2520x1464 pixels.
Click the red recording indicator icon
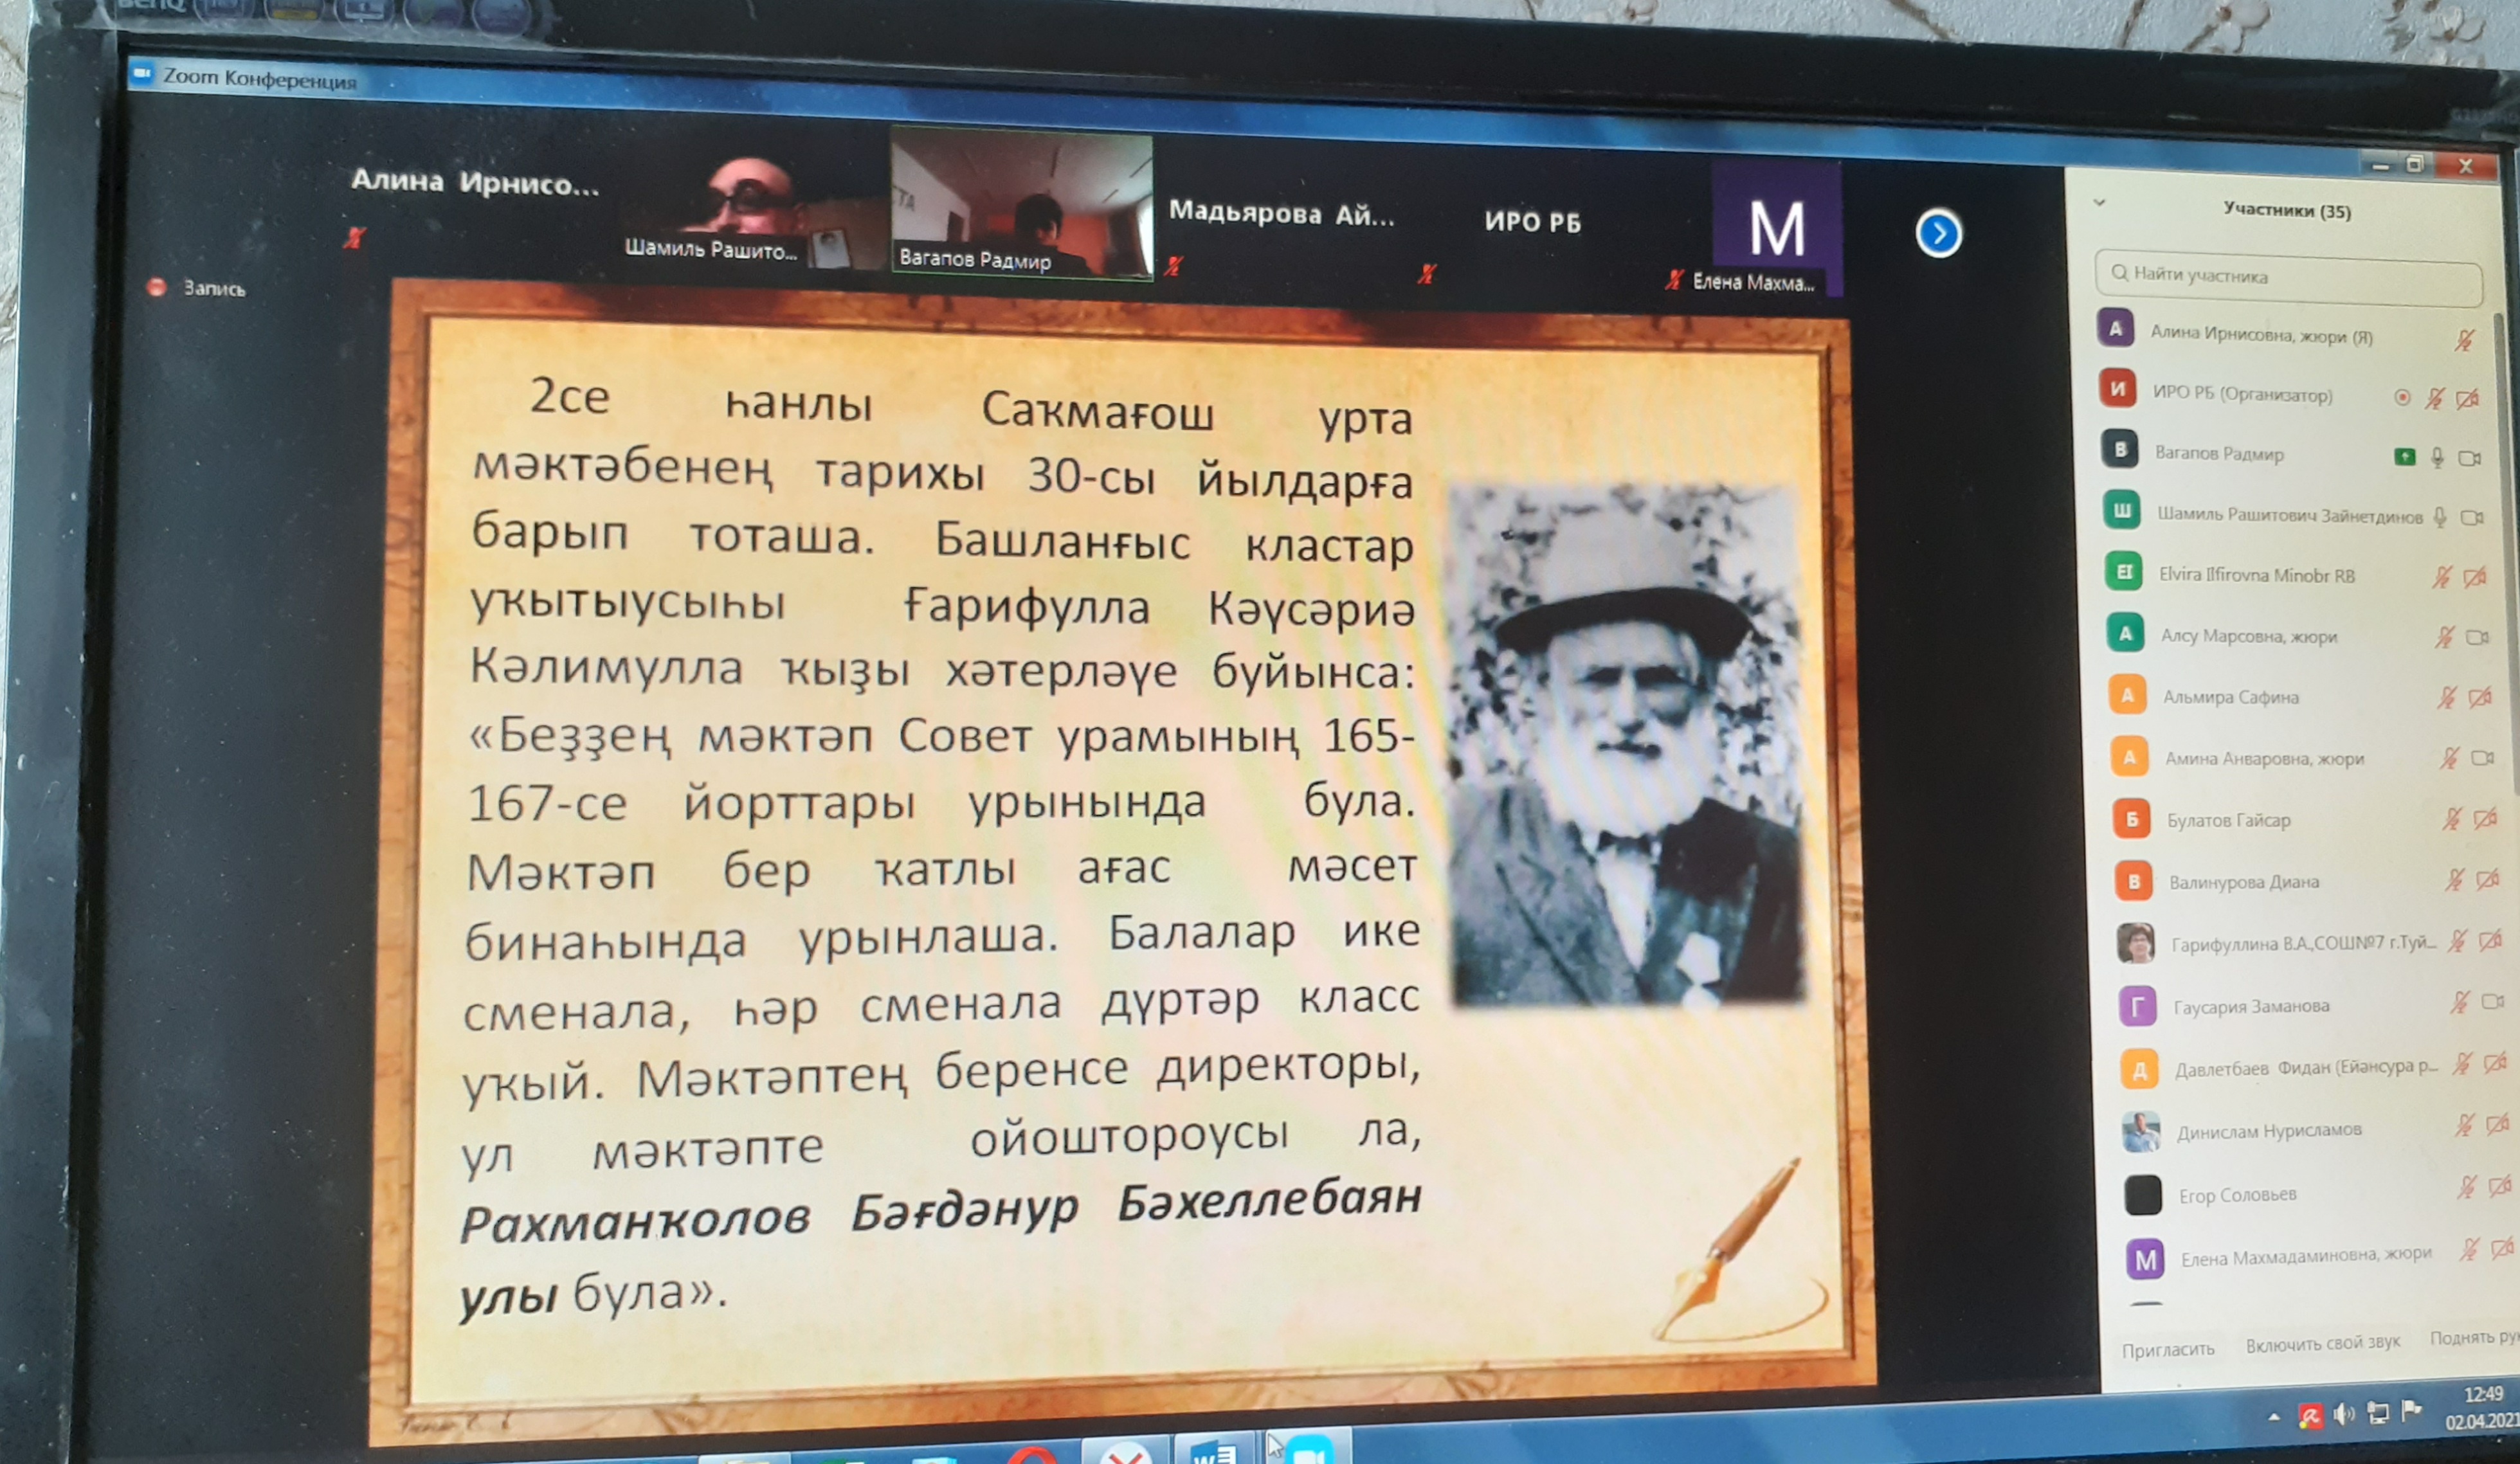click(x=156, y=287)
